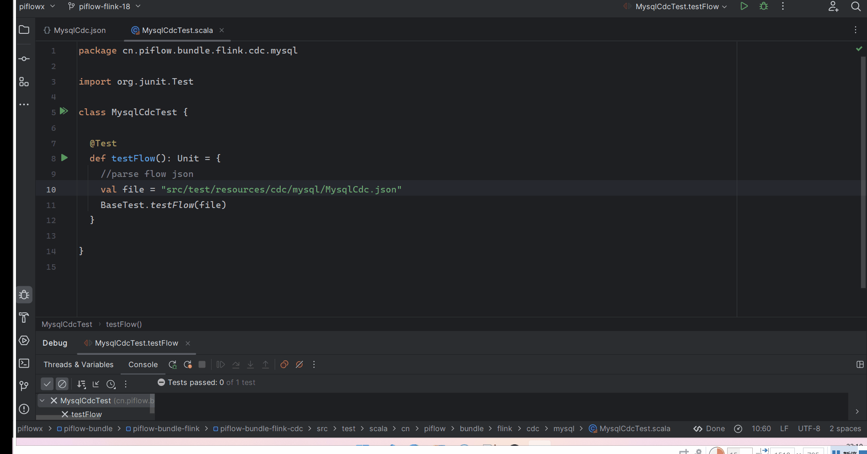The height and width of the screenshot is (454, 867).
Task: Toggle showing ignored tests
Action: 62,384
